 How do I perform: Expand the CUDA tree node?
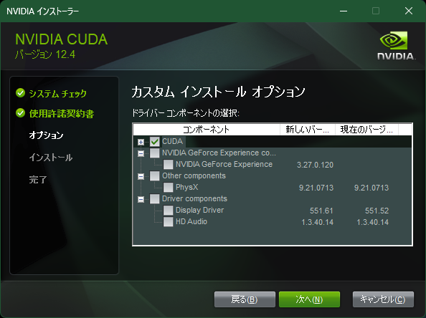click(x=141, y=143)
